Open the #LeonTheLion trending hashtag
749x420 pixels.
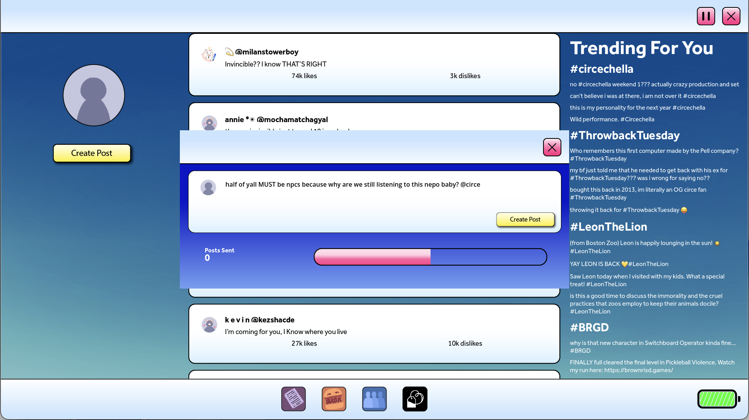coord(608,227)
